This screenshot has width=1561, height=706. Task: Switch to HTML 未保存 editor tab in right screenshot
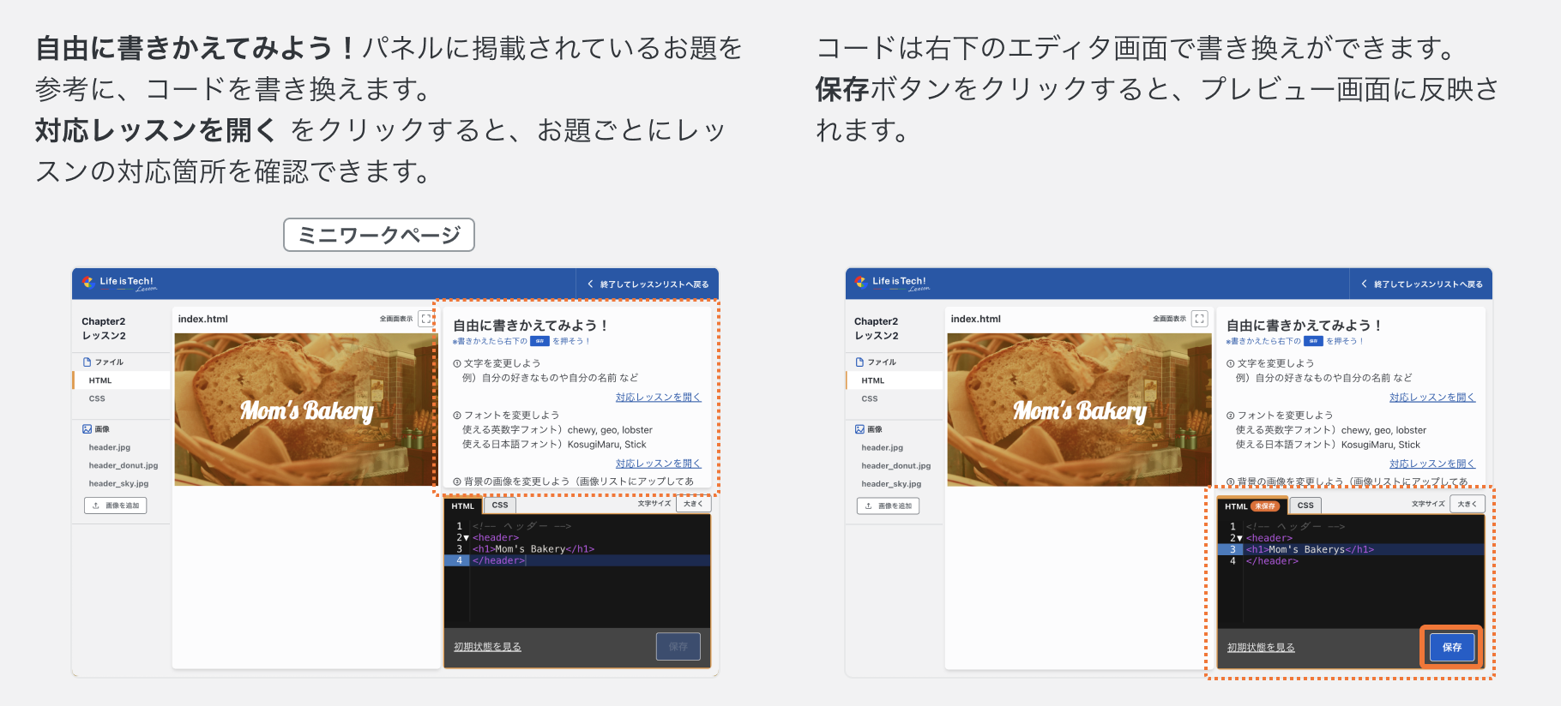1252,506
